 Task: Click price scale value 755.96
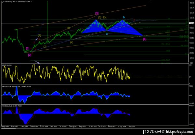(191, 33)
